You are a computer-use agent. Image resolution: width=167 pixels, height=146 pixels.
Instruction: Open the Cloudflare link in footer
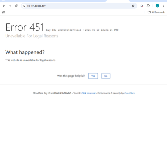pyautogui.click(x=130, y=93)
